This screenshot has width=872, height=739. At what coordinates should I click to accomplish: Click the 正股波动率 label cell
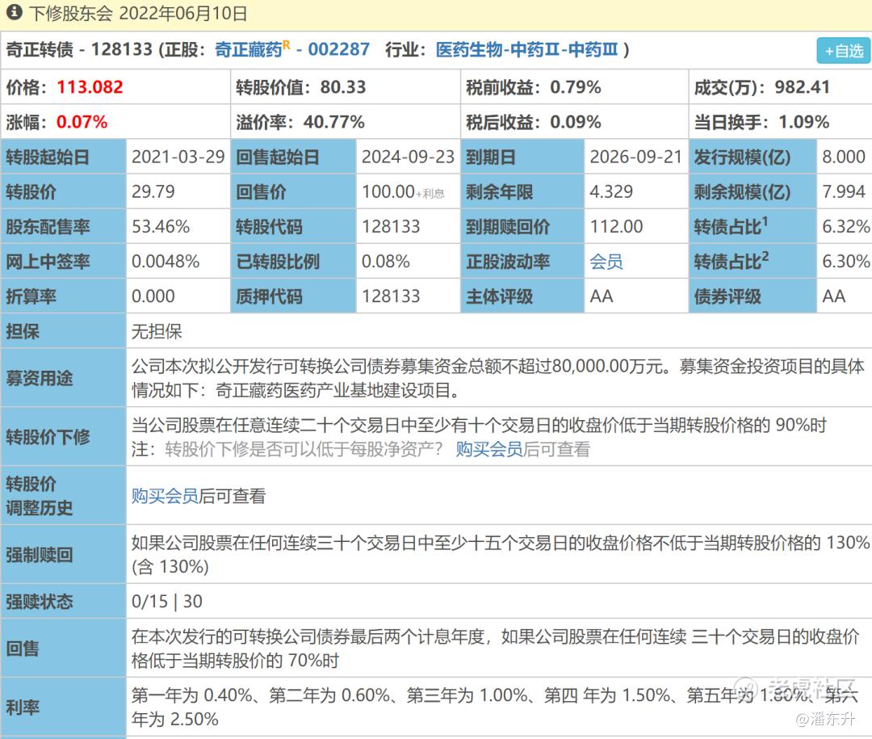[x=522, y=262]
